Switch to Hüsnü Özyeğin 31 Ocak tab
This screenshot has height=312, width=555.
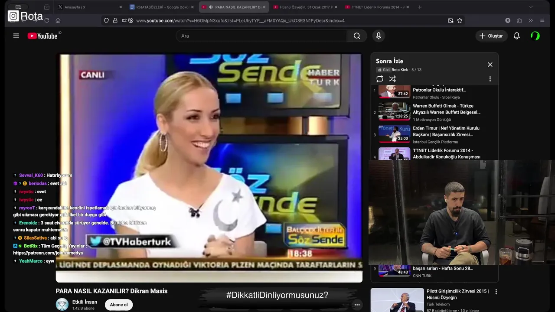[x=305, y=7]
